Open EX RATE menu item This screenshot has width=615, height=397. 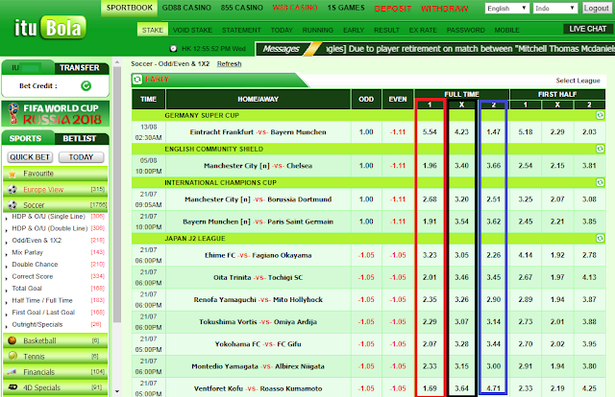pyautogui.click(x=423, y=30)
